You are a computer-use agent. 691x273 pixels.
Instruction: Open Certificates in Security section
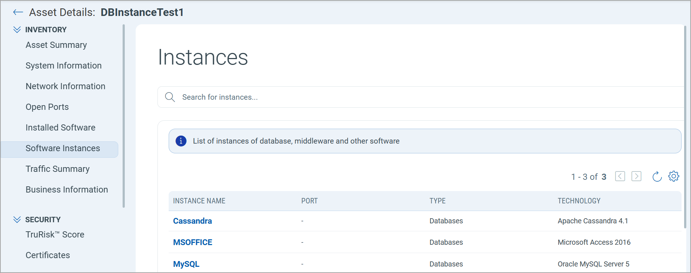click(x=48, y=255)
